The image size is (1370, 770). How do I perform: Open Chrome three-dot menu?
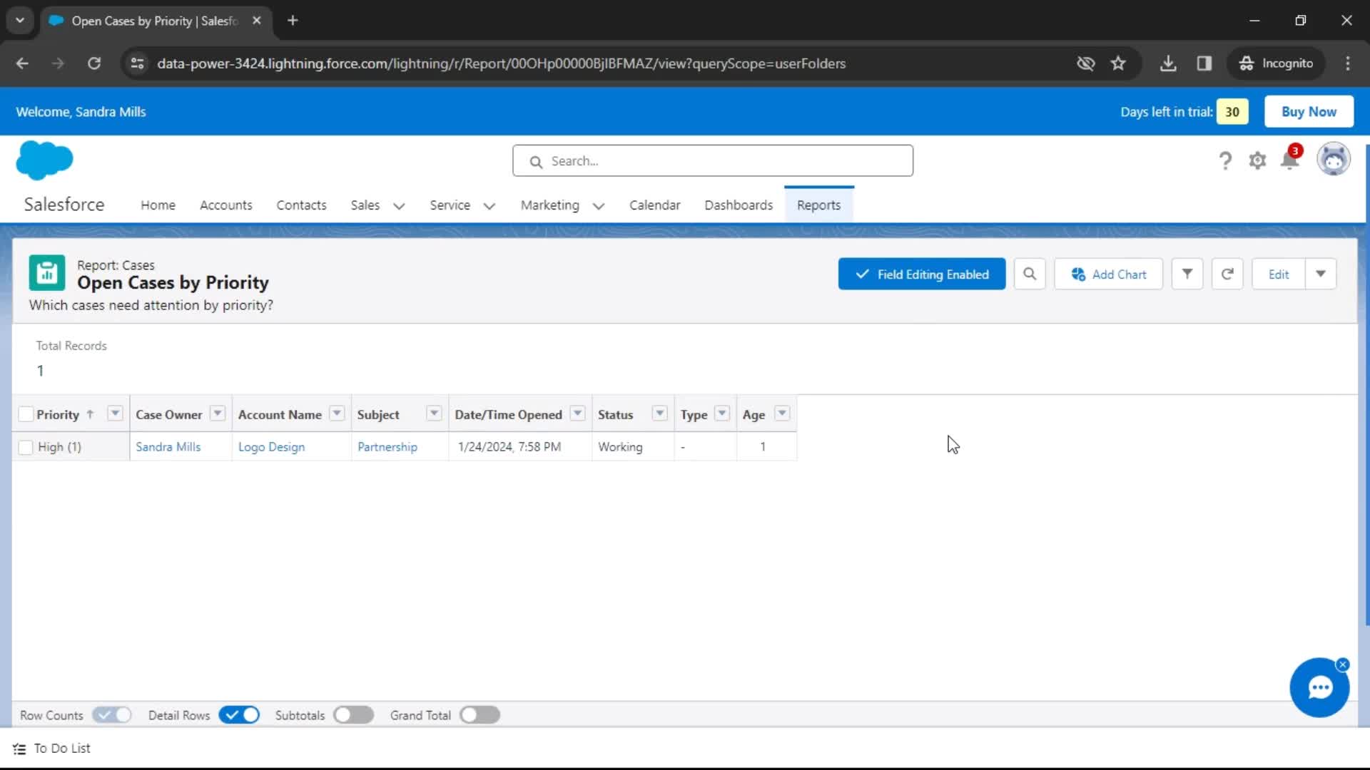click(x=1348, y=63)
